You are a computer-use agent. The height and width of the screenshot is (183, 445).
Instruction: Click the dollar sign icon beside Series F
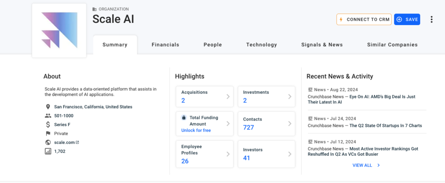pos(48,125)
